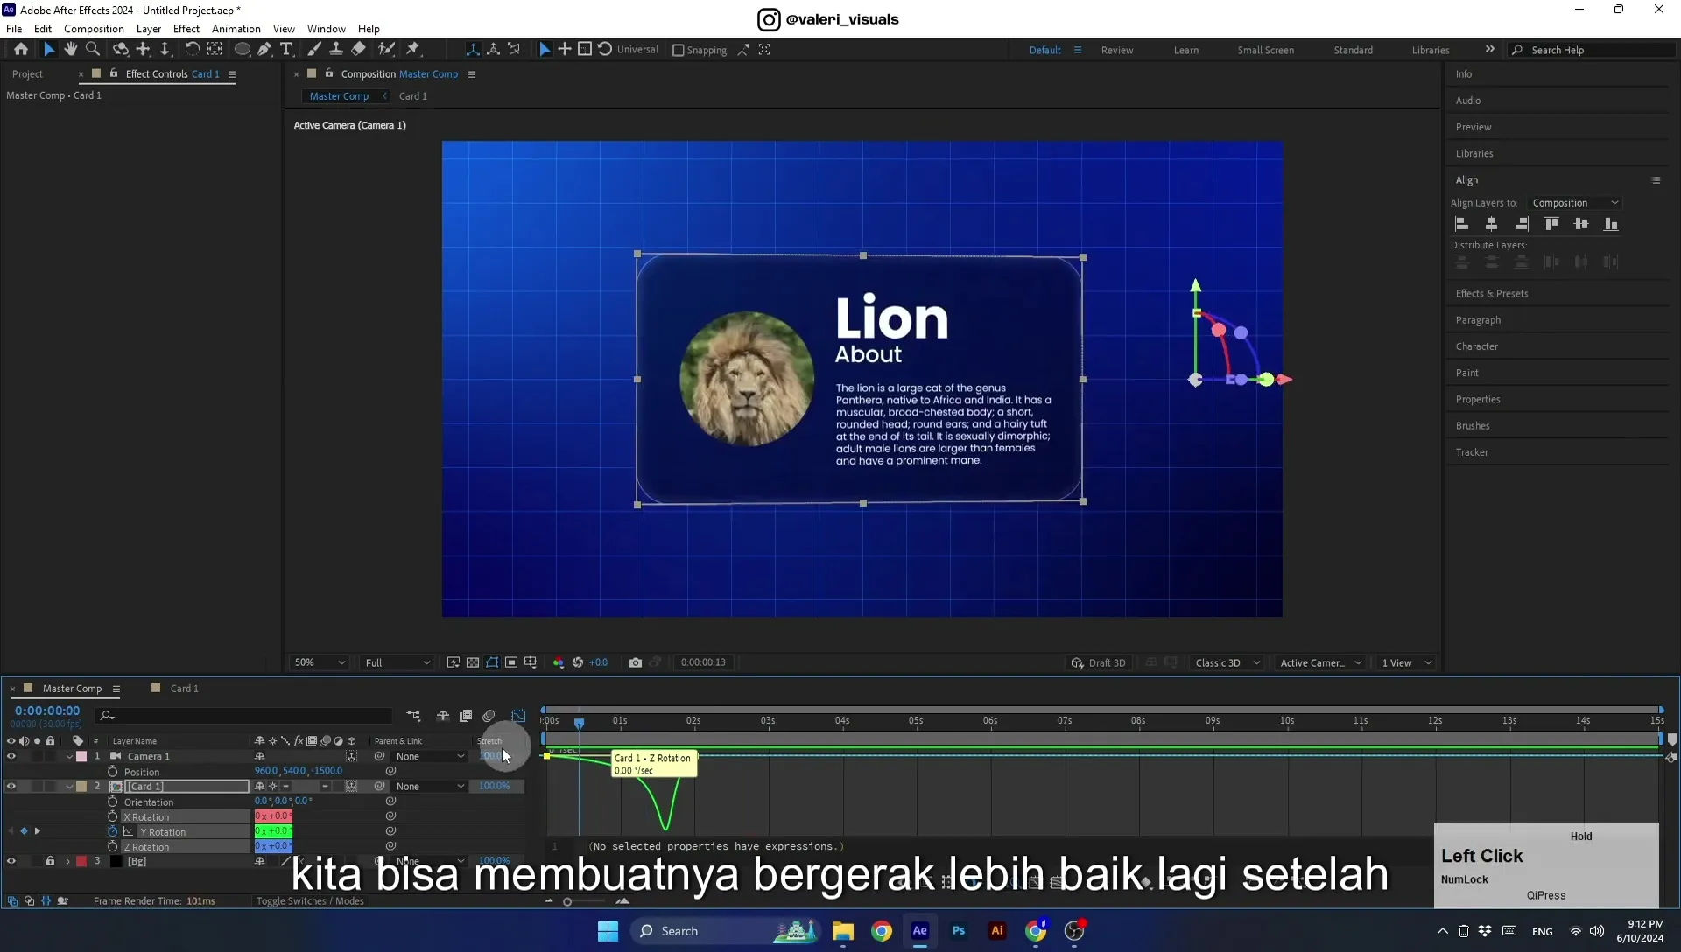1681x952 pixels.
Task: Click the composition flowchart icon in timeline
Action: [413, 716]
